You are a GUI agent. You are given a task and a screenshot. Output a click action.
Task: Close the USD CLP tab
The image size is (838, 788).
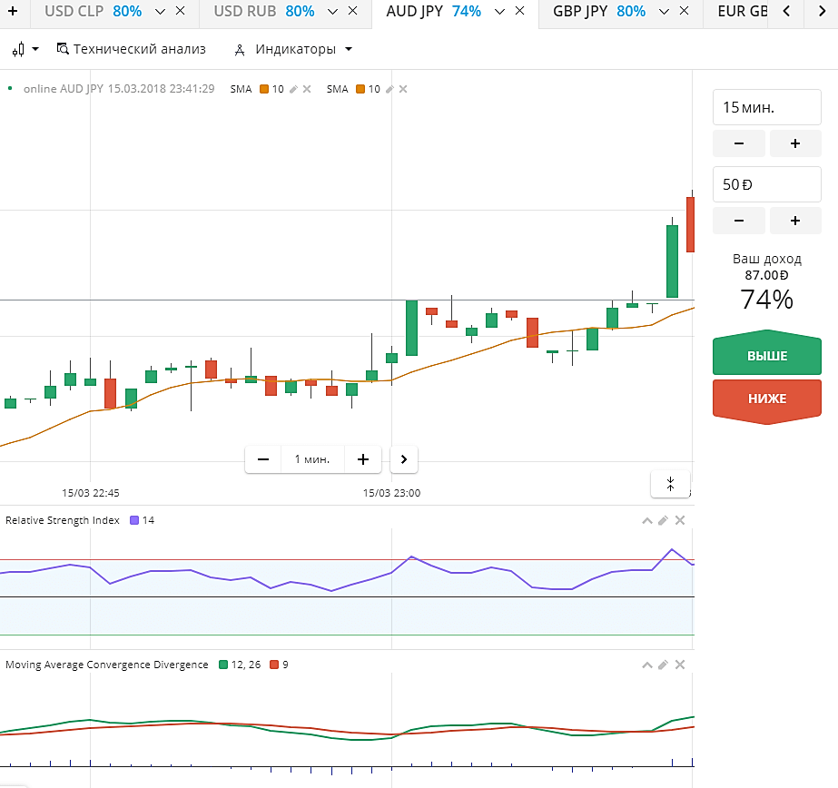180,12
